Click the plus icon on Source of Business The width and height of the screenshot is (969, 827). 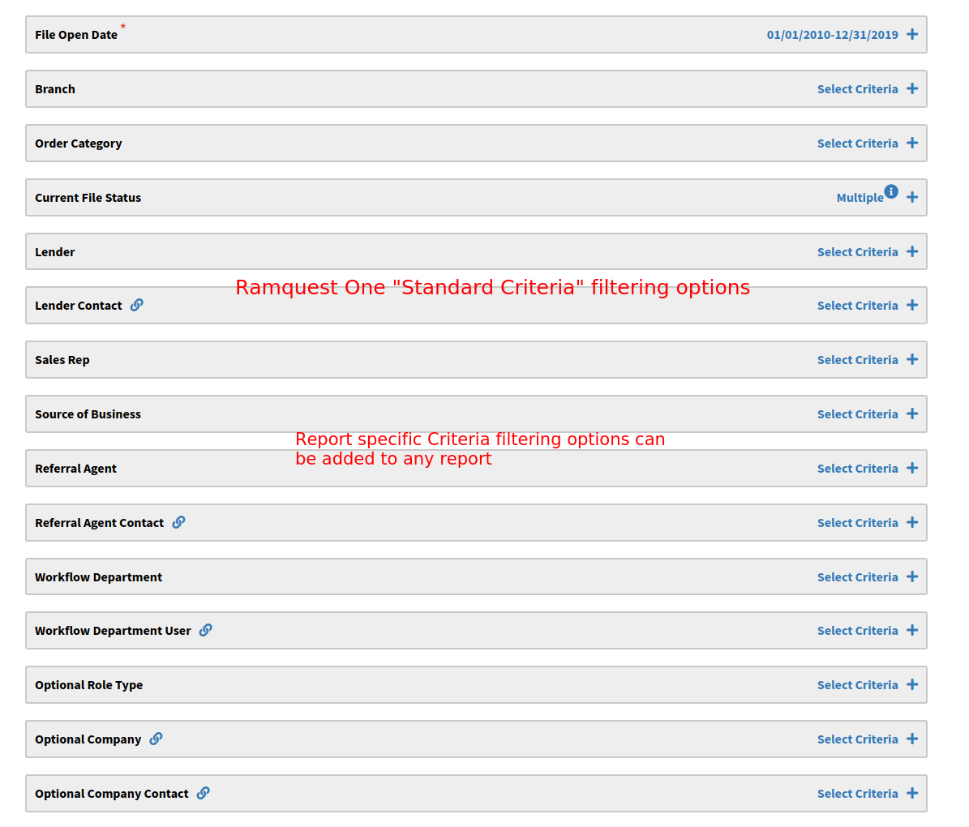click(912, 413)
